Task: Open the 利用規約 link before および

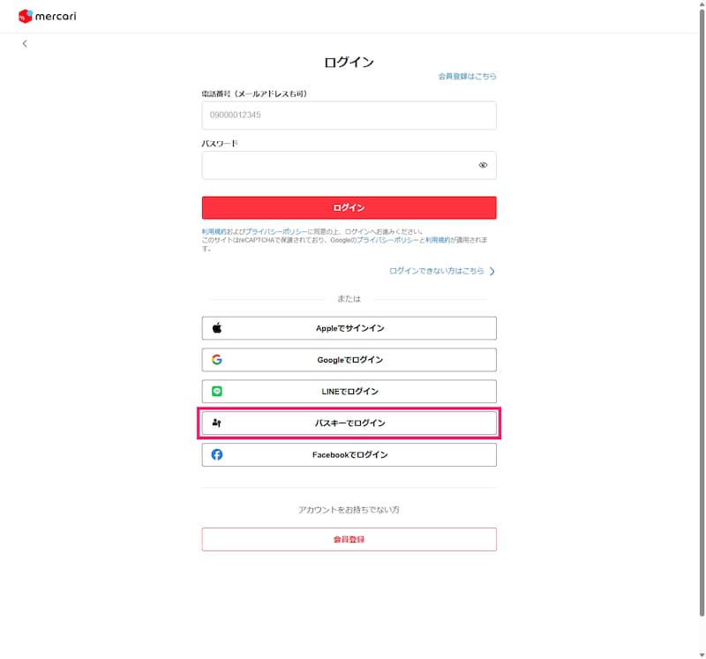Action: (x=214, y=231)
